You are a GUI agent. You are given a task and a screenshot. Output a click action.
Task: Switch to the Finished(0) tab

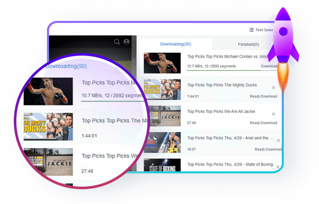point(249,44)
